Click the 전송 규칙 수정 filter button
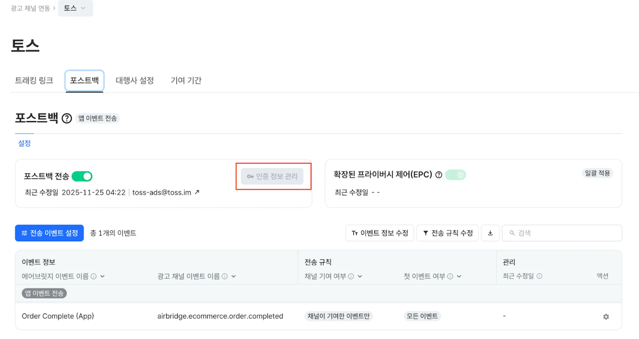Image resolution: width=639 pixels, height=339 pixels. 447,233
